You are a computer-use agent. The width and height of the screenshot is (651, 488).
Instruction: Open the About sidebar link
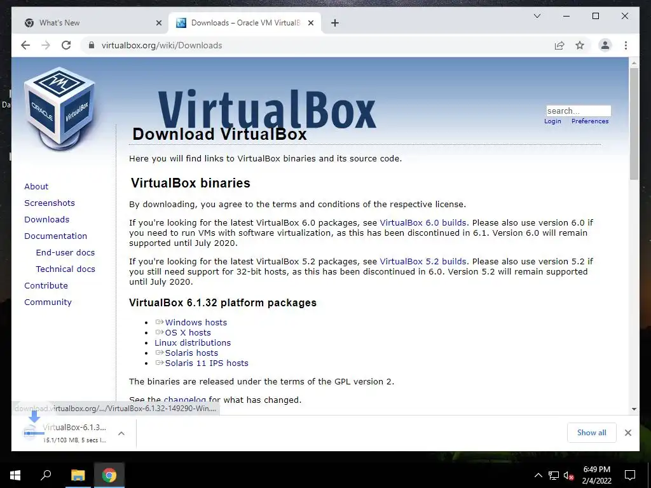click(36, 186)
